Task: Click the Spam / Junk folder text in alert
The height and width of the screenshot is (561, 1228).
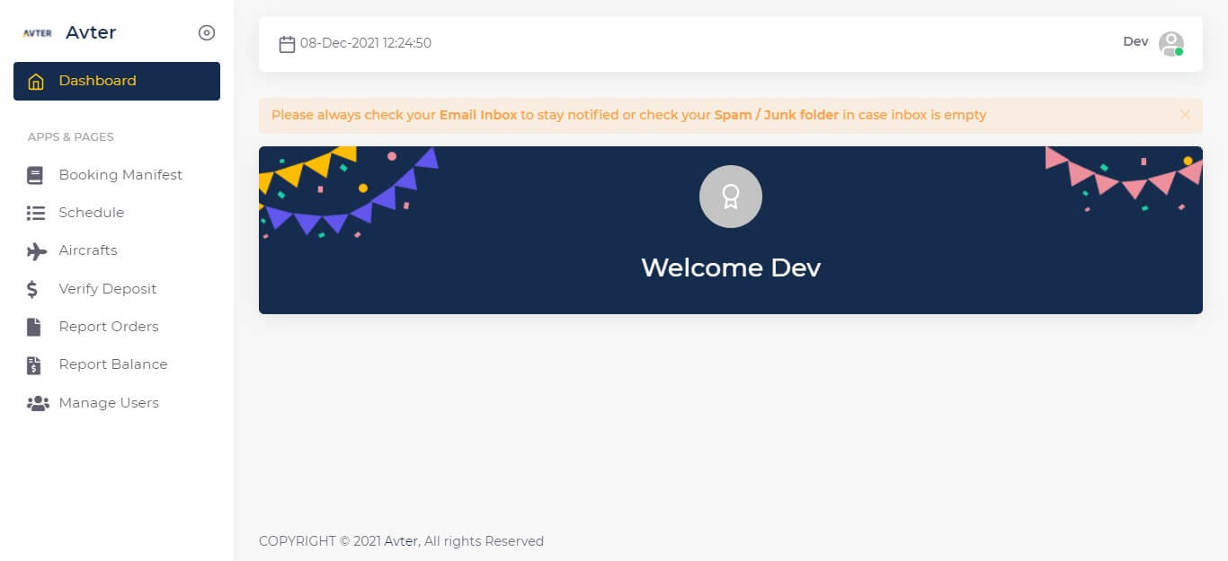Action: click(x=777, y=115)
